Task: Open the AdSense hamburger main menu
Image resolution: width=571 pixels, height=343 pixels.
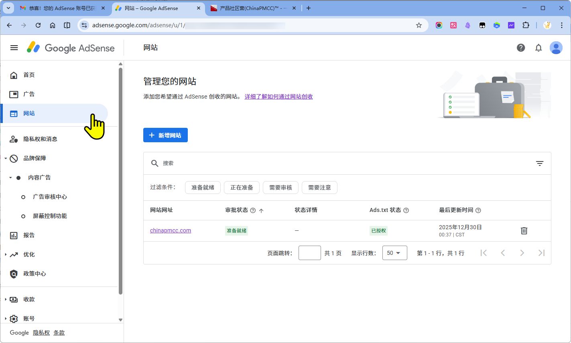Action: [14, 48]
